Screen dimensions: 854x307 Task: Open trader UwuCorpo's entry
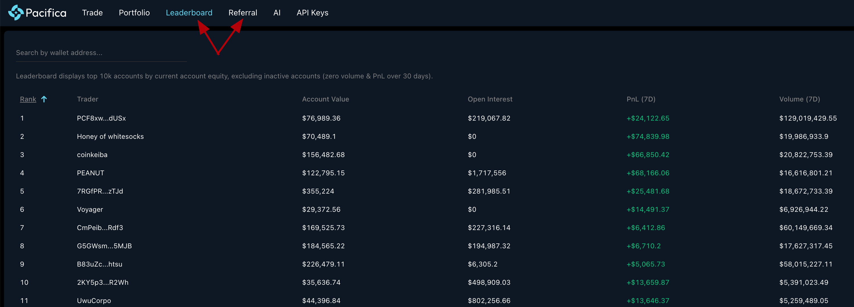[x=94, y=301]
